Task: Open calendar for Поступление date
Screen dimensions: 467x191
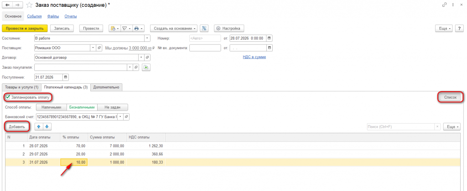Action: click(66, 77)
